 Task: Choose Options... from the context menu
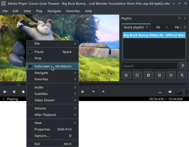(x=42, y=136)
